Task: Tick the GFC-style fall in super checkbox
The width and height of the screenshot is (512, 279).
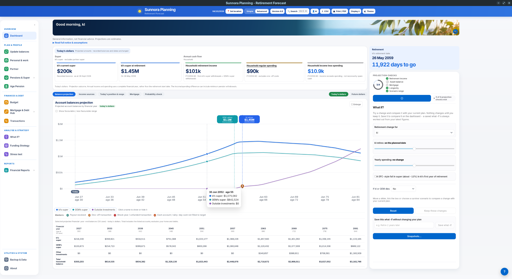Action: [375, 176]
